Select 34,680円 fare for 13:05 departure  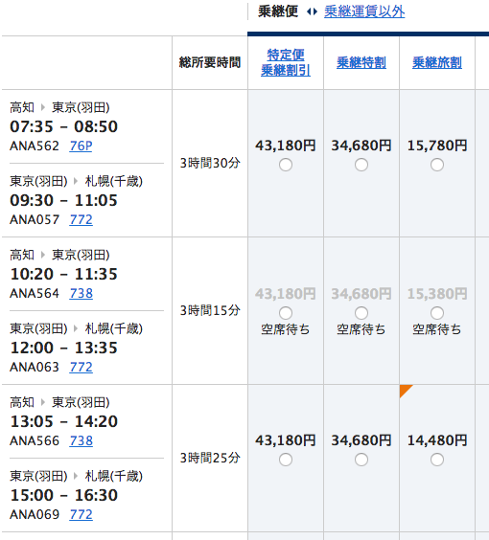point(361,460)
